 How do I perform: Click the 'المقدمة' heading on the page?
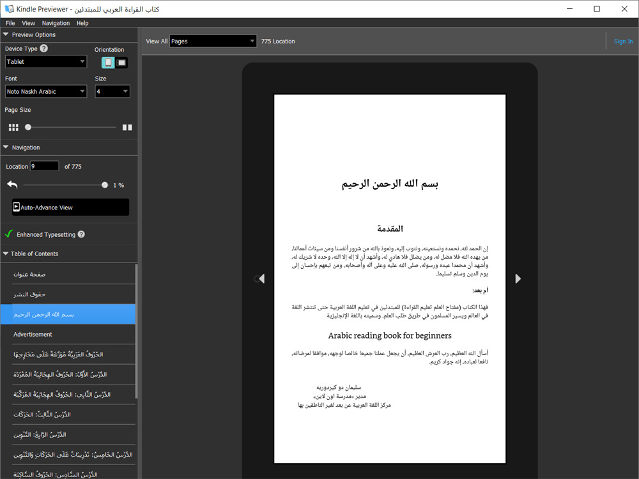pos(390,229)
